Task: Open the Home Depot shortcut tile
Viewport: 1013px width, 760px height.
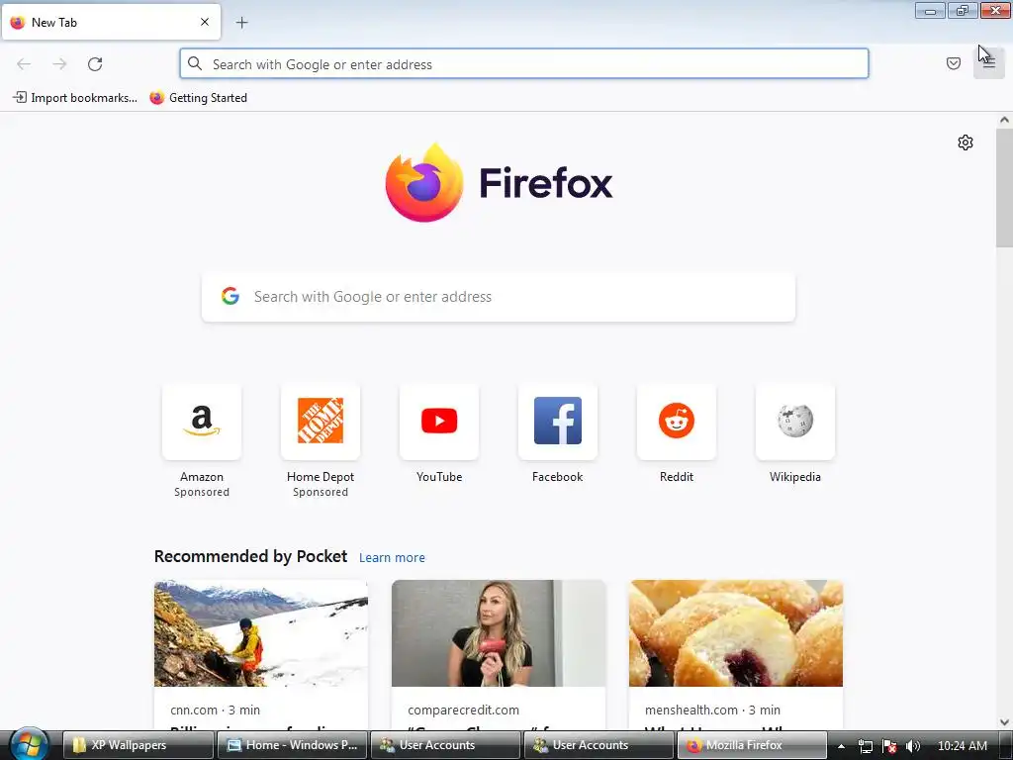Action: (x=321, y=421)
